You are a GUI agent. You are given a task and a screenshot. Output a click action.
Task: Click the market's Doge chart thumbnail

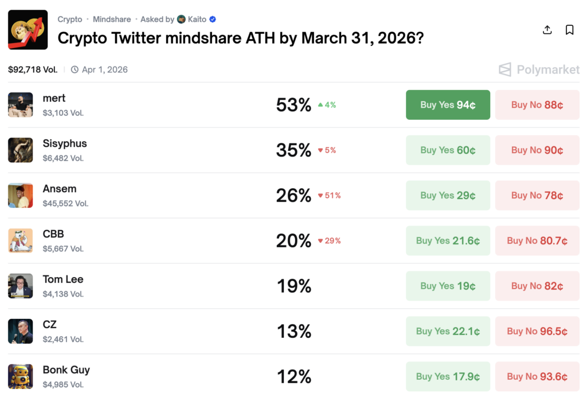pyautogui.click(x=28, y=30)
